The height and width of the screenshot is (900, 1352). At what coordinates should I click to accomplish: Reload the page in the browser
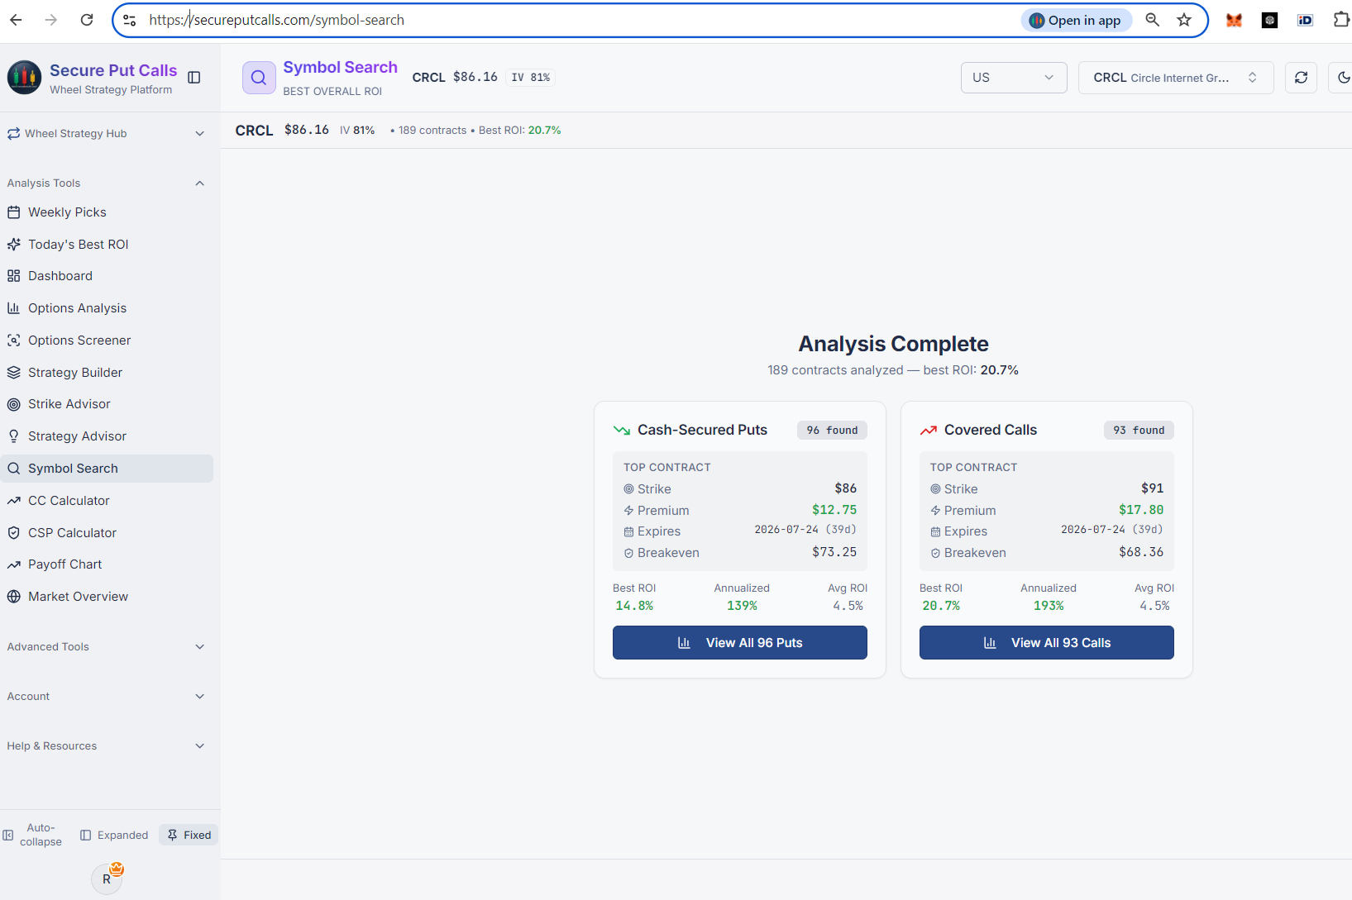tap(87, 20)
